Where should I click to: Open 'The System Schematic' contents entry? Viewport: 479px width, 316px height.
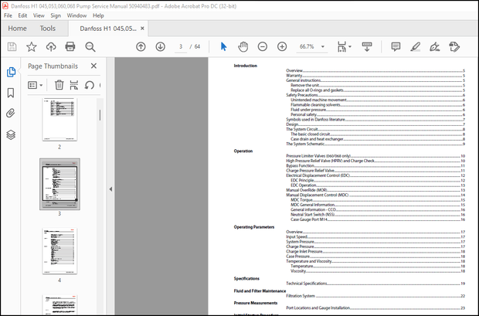pos(375,144)
